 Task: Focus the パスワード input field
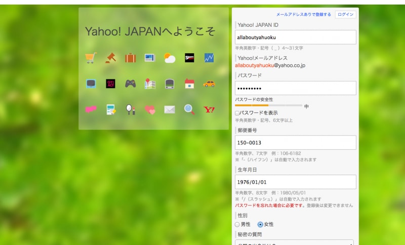pyautogui.click(x=296, y=88)
